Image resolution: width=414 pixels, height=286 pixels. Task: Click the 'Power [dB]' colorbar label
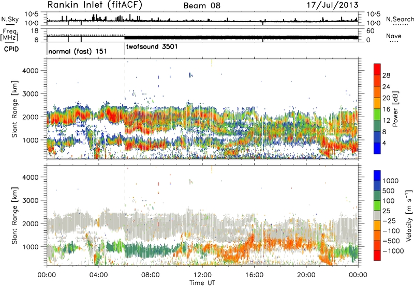tap(395, 109)
